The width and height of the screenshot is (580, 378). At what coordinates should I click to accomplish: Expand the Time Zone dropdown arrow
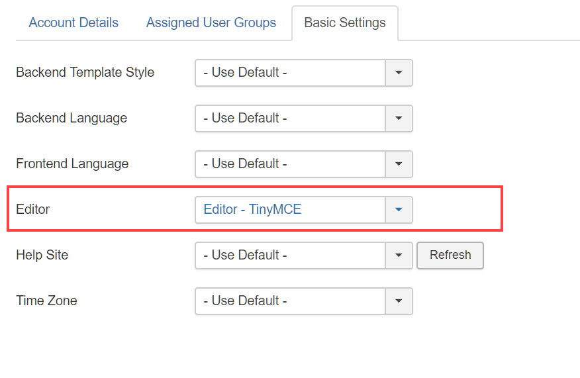click(x=399, y=301)
